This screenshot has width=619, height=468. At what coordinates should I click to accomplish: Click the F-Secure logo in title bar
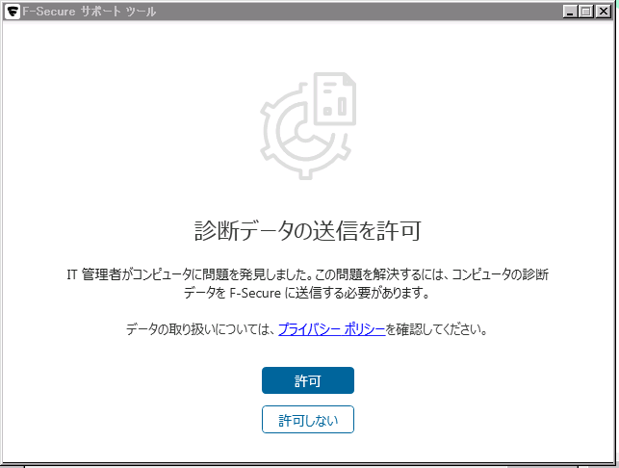click(x=13, y=12)
